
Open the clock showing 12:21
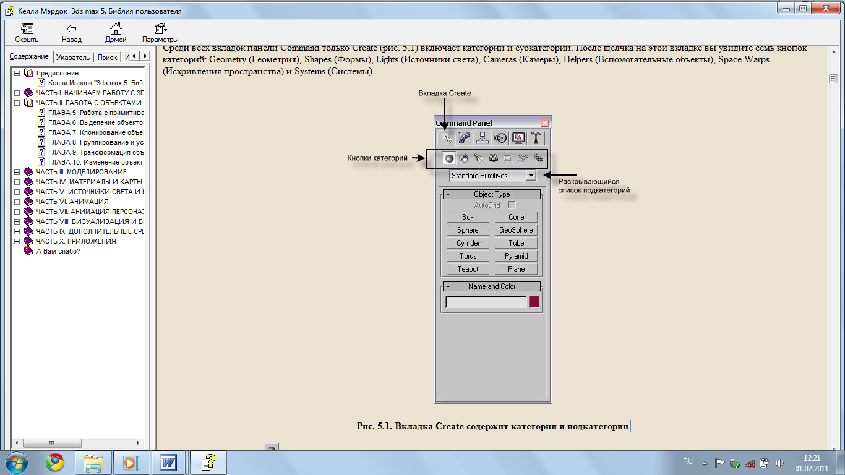pos(811,463)
